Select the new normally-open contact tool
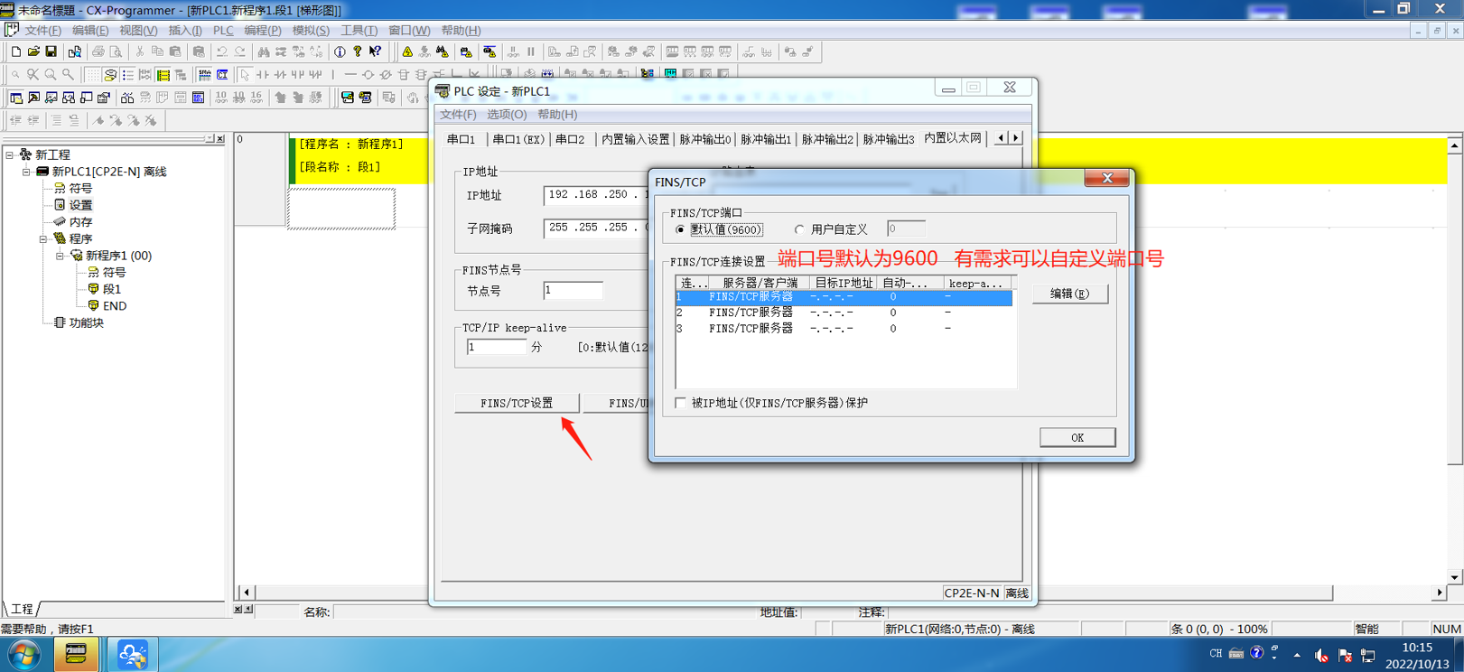 point(262,75)
